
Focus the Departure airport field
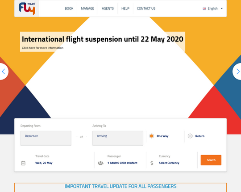coord(46,138)
